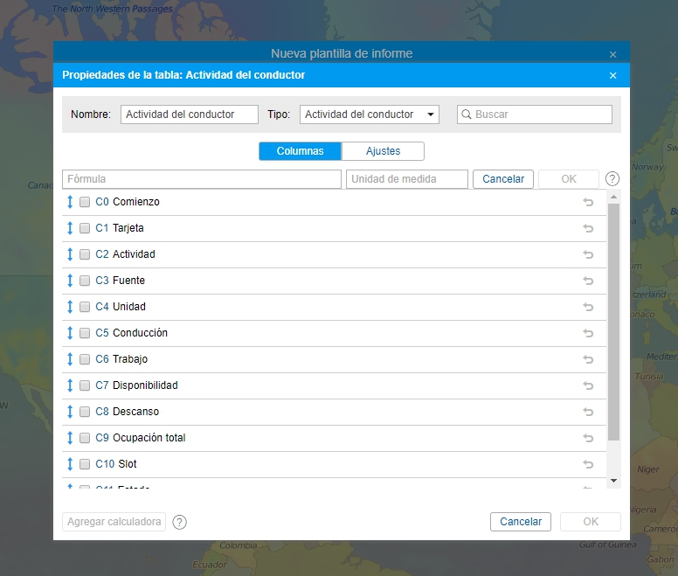Check the C8 Descanso column checkbox

coord(85,412)
